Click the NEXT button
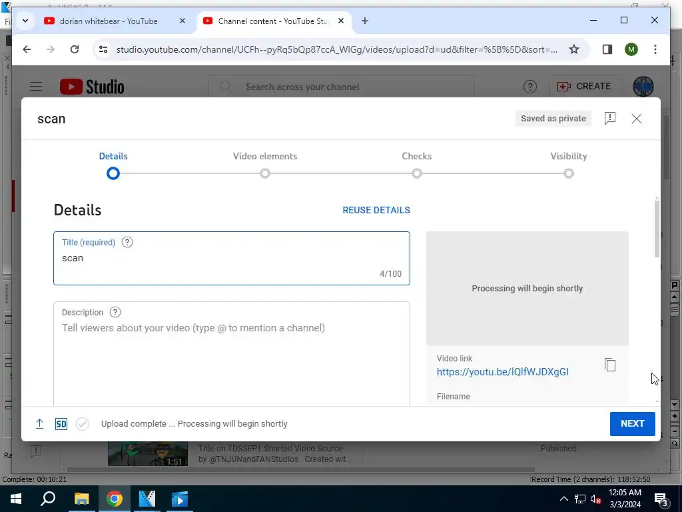Screen dimensions: 682x512 [633, 423]
